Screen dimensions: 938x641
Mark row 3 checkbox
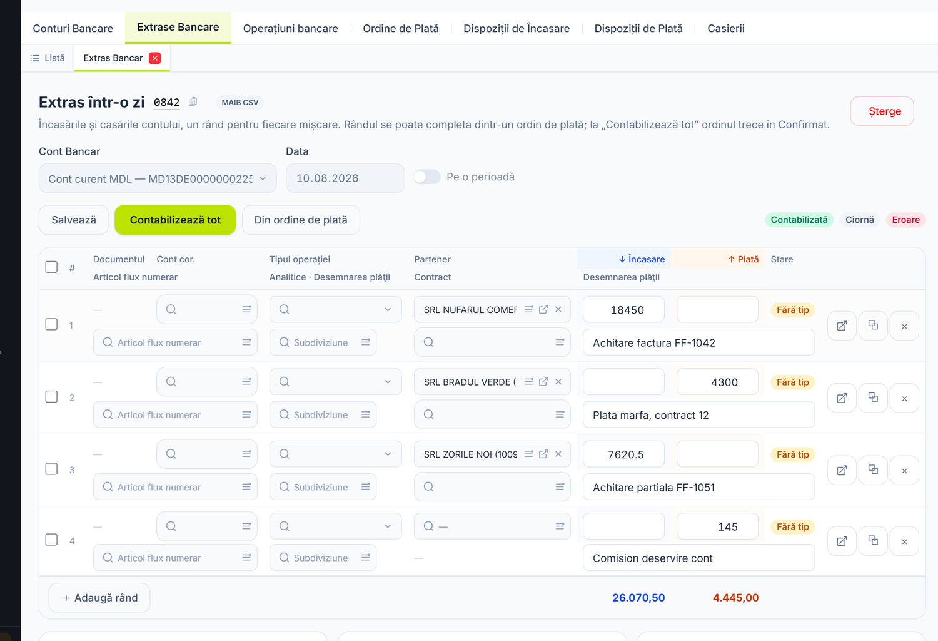[52, 469]
